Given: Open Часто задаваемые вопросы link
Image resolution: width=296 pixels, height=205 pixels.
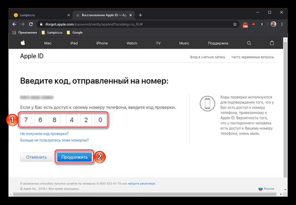Looking at the screenshot, I should [x=253, y=57].
